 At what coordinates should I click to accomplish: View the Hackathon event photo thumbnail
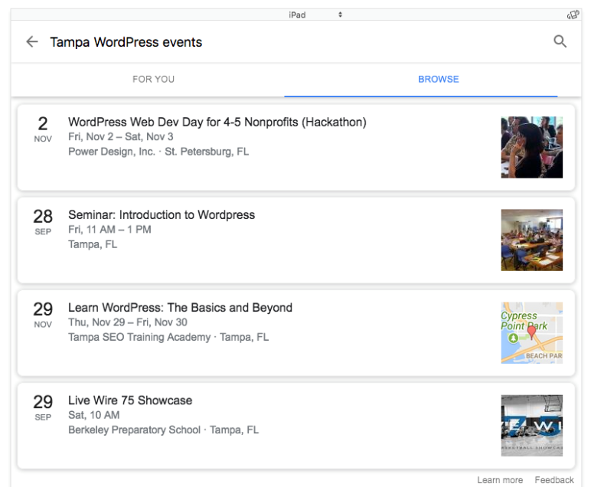pos(531,147)
